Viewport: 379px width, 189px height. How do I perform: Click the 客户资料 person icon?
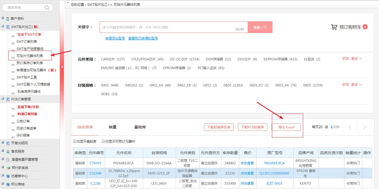[x=8, y=19]
